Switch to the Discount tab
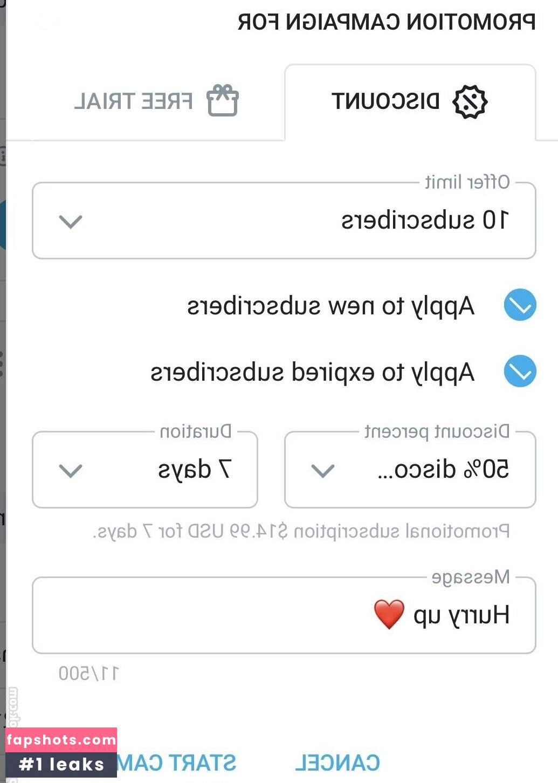The image size is (558, 783). coord(410,102)
